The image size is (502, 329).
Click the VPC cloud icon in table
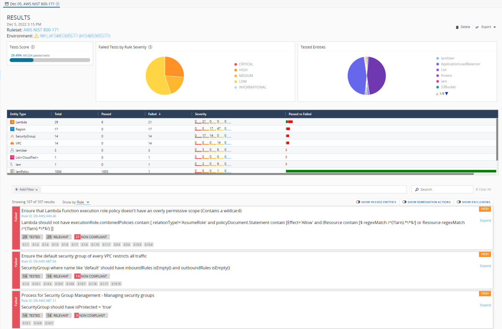pos(12,143)
